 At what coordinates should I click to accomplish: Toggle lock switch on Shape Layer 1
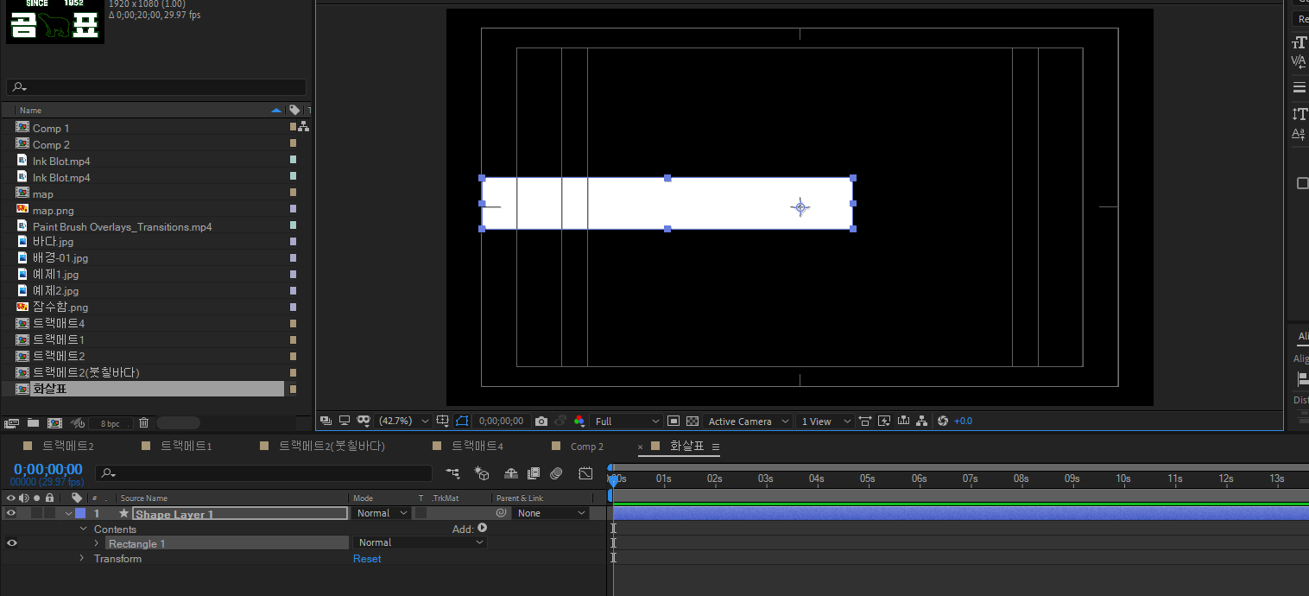click(49, 513)
